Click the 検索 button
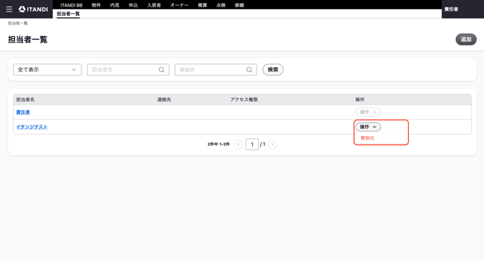 click(273, 70)
